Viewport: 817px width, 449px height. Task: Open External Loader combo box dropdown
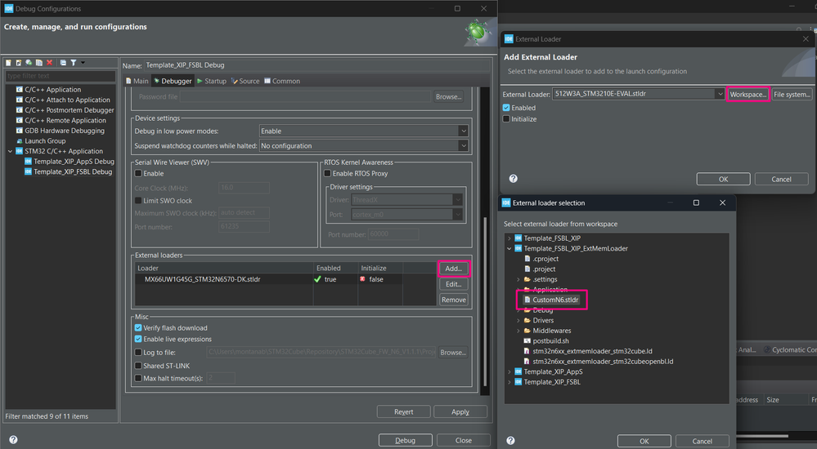[x=720, y=94]
